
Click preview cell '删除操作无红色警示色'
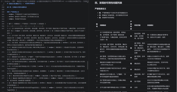[x=113, y=75]
